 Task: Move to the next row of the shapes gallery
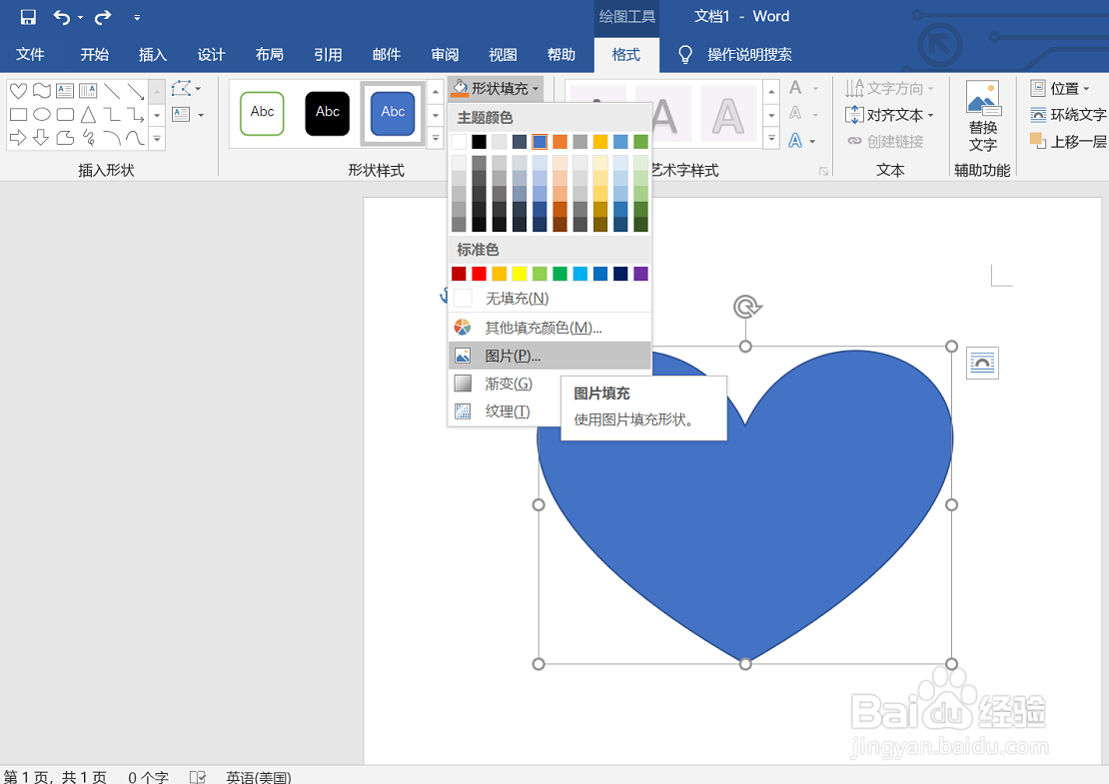pyautogui.click(x=157, y=115)
